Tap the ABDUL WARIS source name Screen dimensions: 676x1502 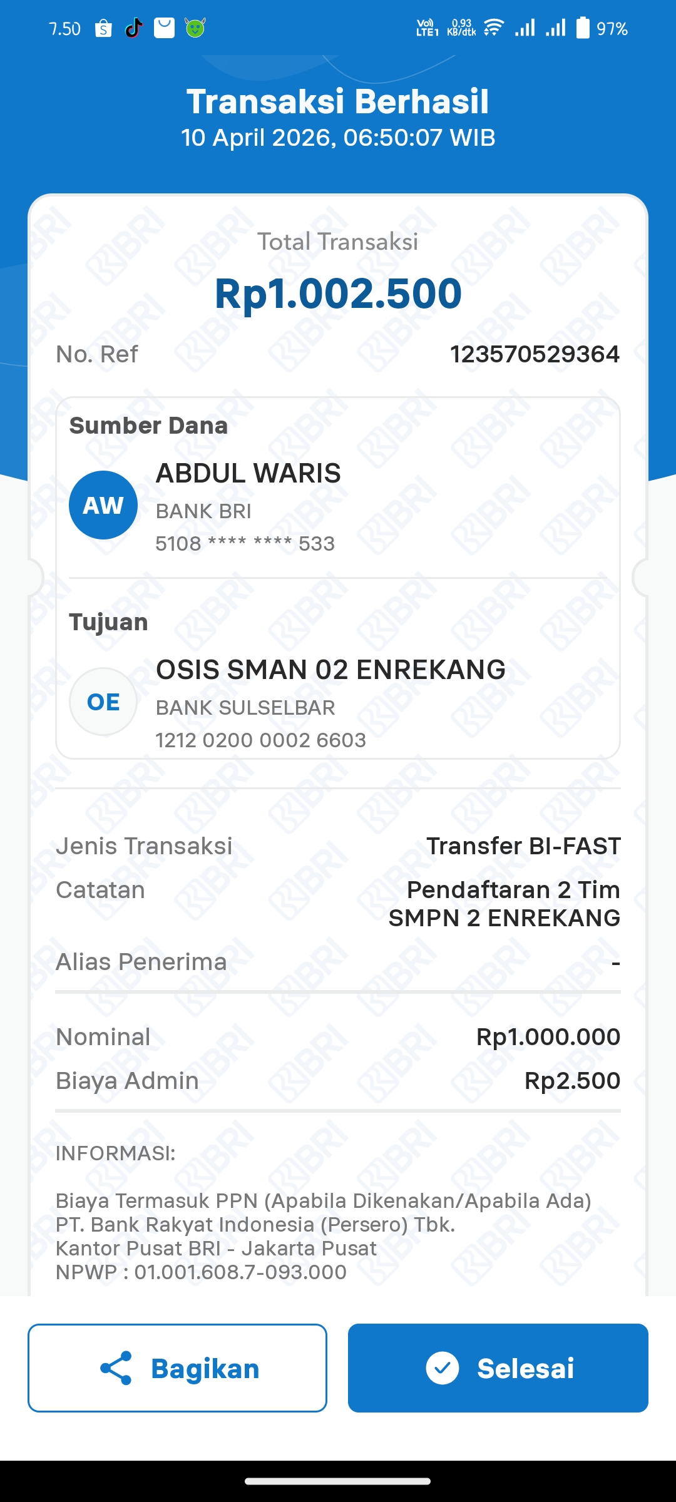click(248, 473)
